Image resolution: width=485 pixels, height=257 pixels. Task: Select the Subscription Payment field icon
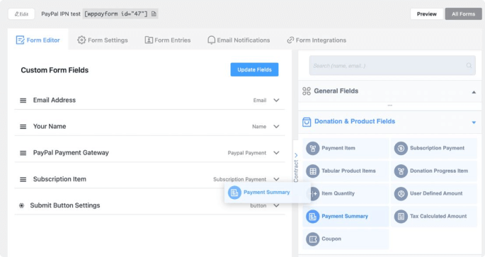point(401,148)
